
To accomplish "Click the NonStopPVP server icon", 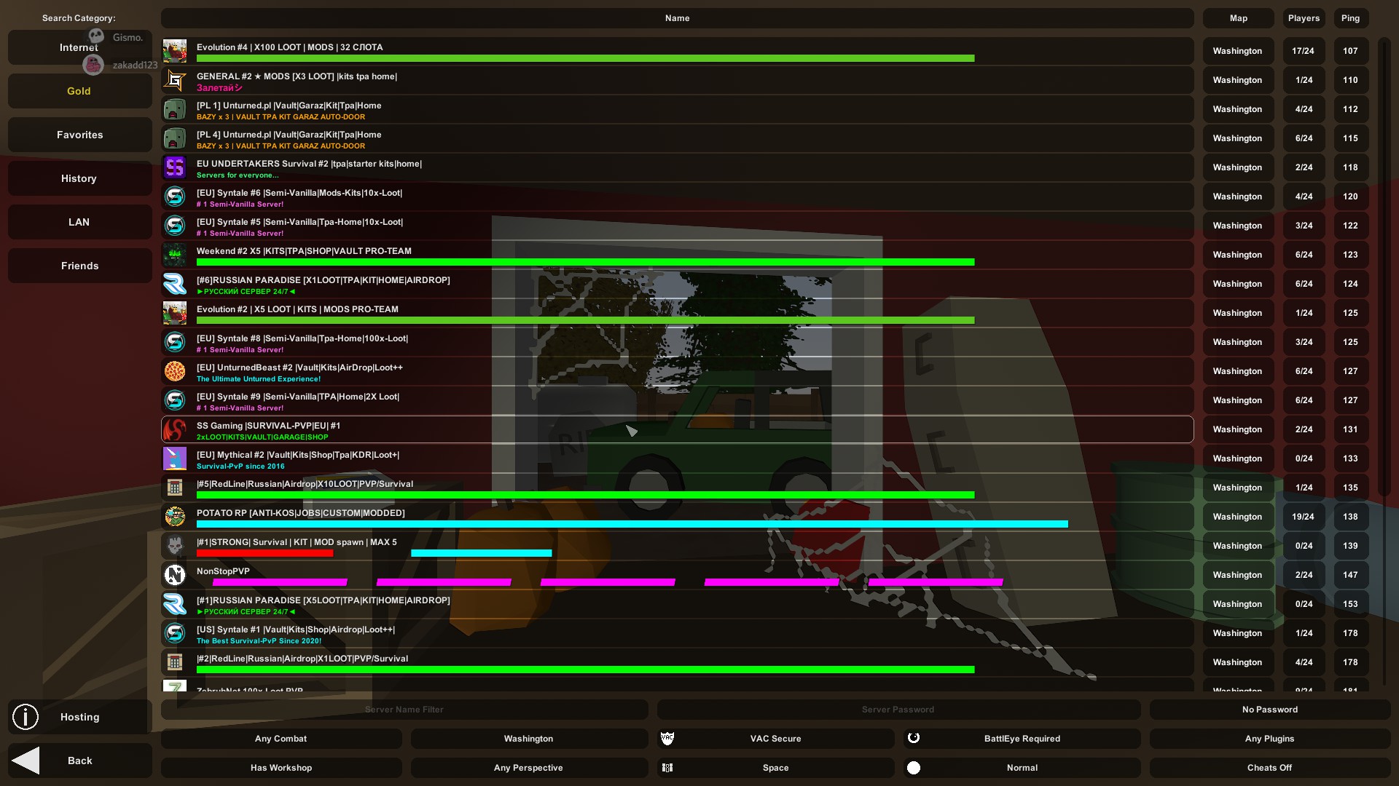I will tap(175, 575).
